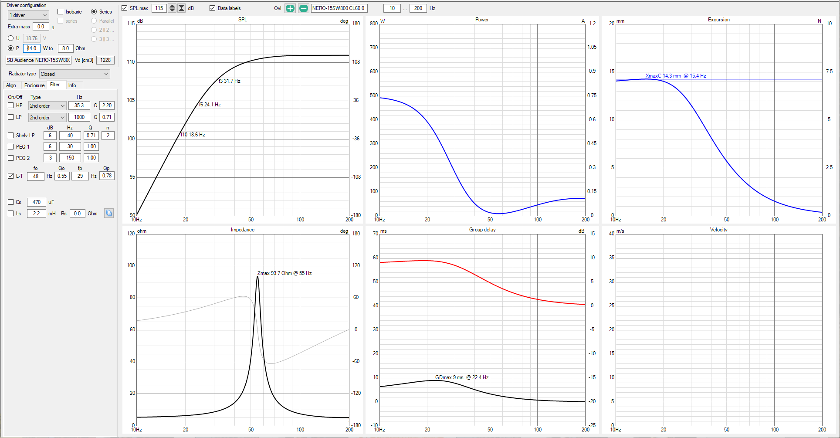840x438 pixels.
Task: Click the power field showing 44.0 W
Action: 32,48
